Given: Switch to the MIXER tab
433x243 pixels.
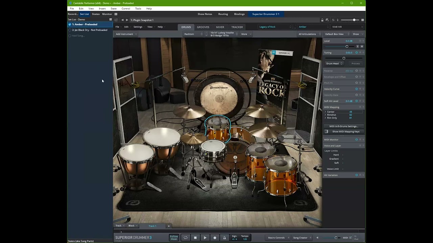Looking at the screenshot, I should tap(220, 27).
